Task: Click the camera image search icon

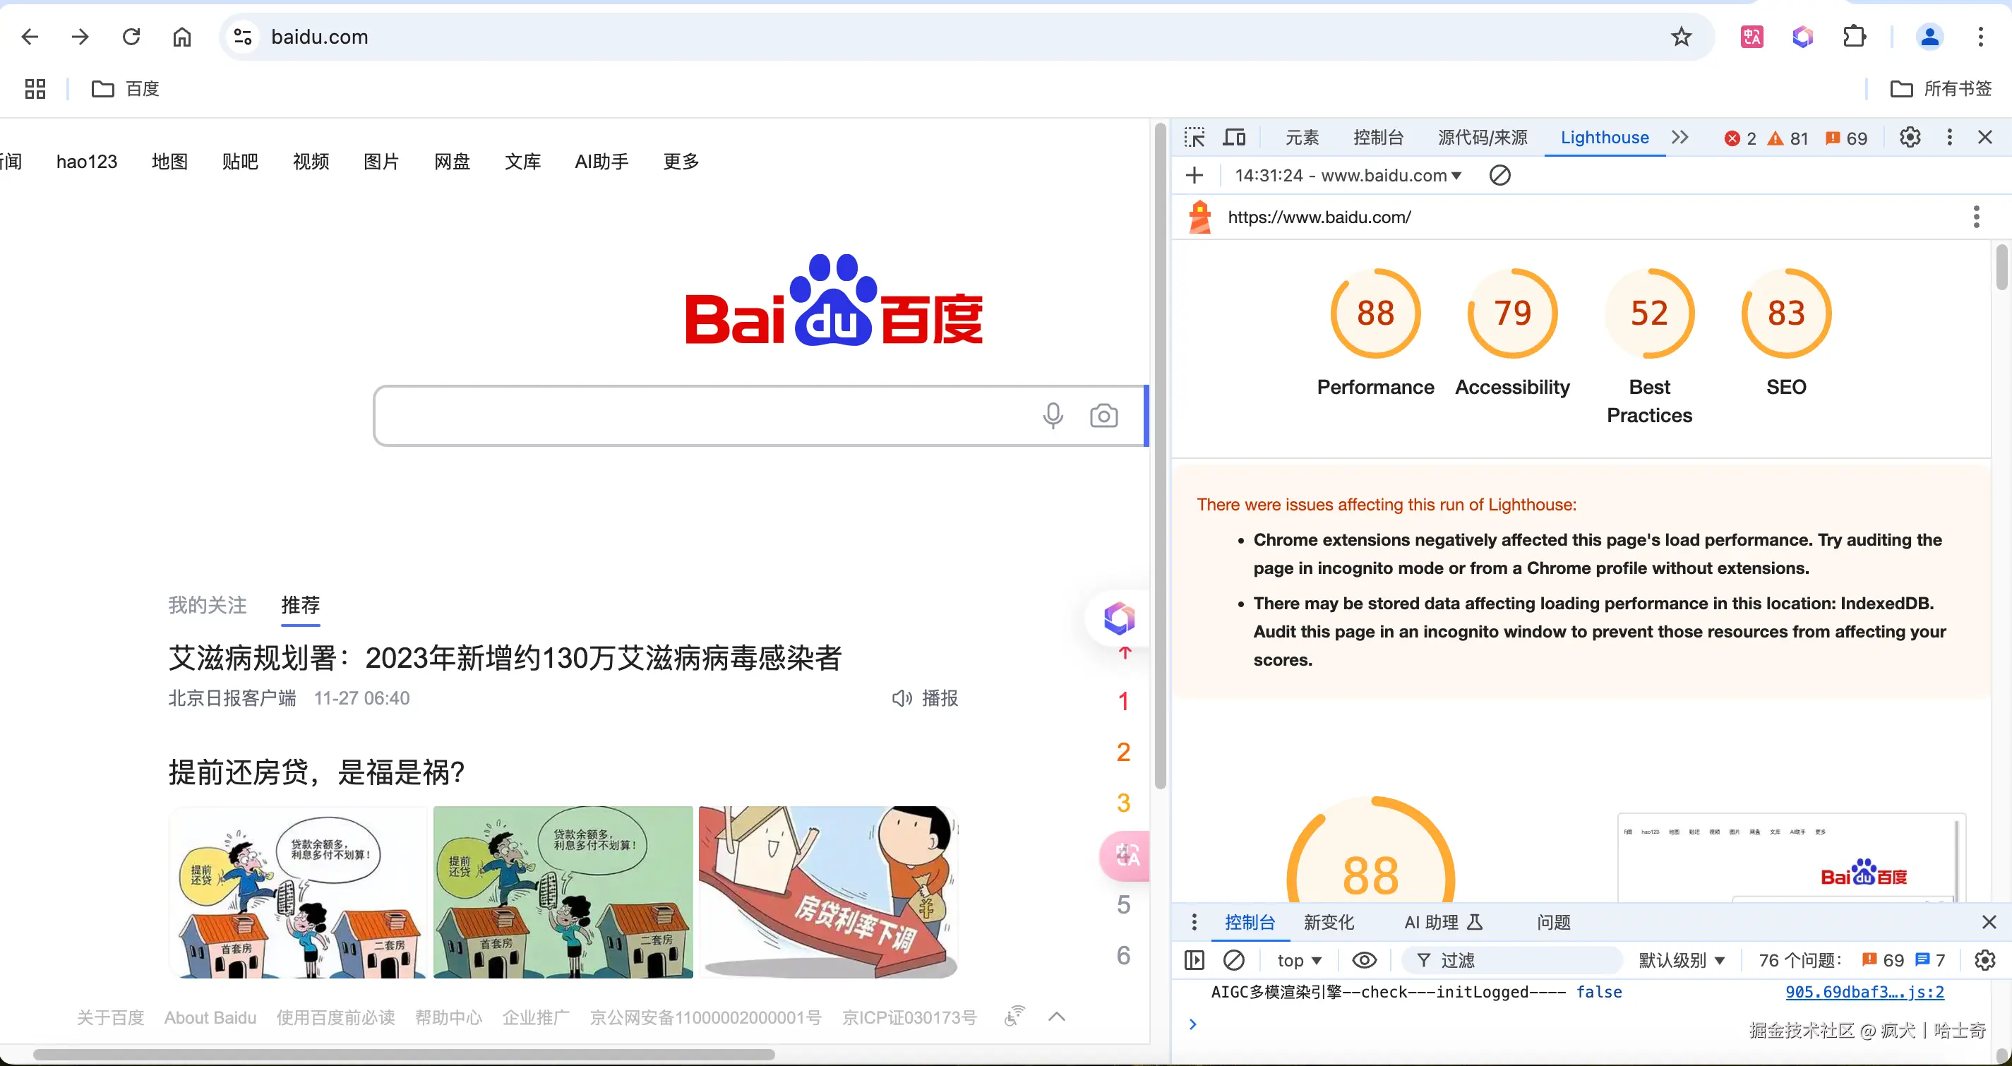Action: click(1103, 416)
